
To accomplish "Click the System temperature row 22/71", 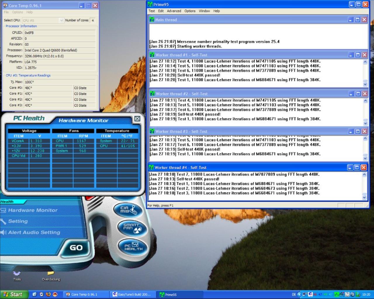I will [x=117, y=141].
